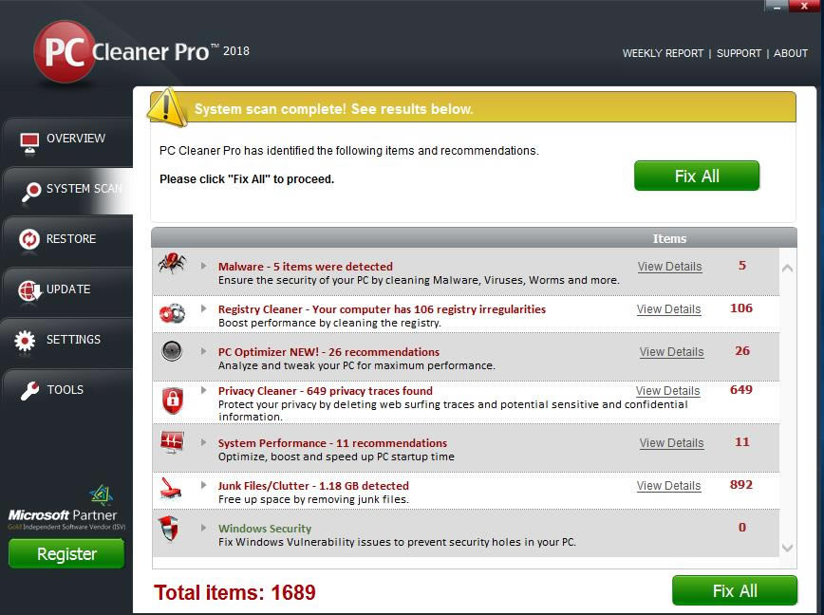The image size is (824, 615).
Task: Click the yellow warning triangle icon
Action: pyautogui.click(x=167, y=107)
